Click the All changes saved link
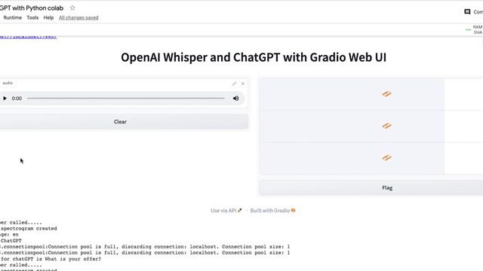Image resolution: width=483 pixels, height=271 pixels. (x=78, y=18)
